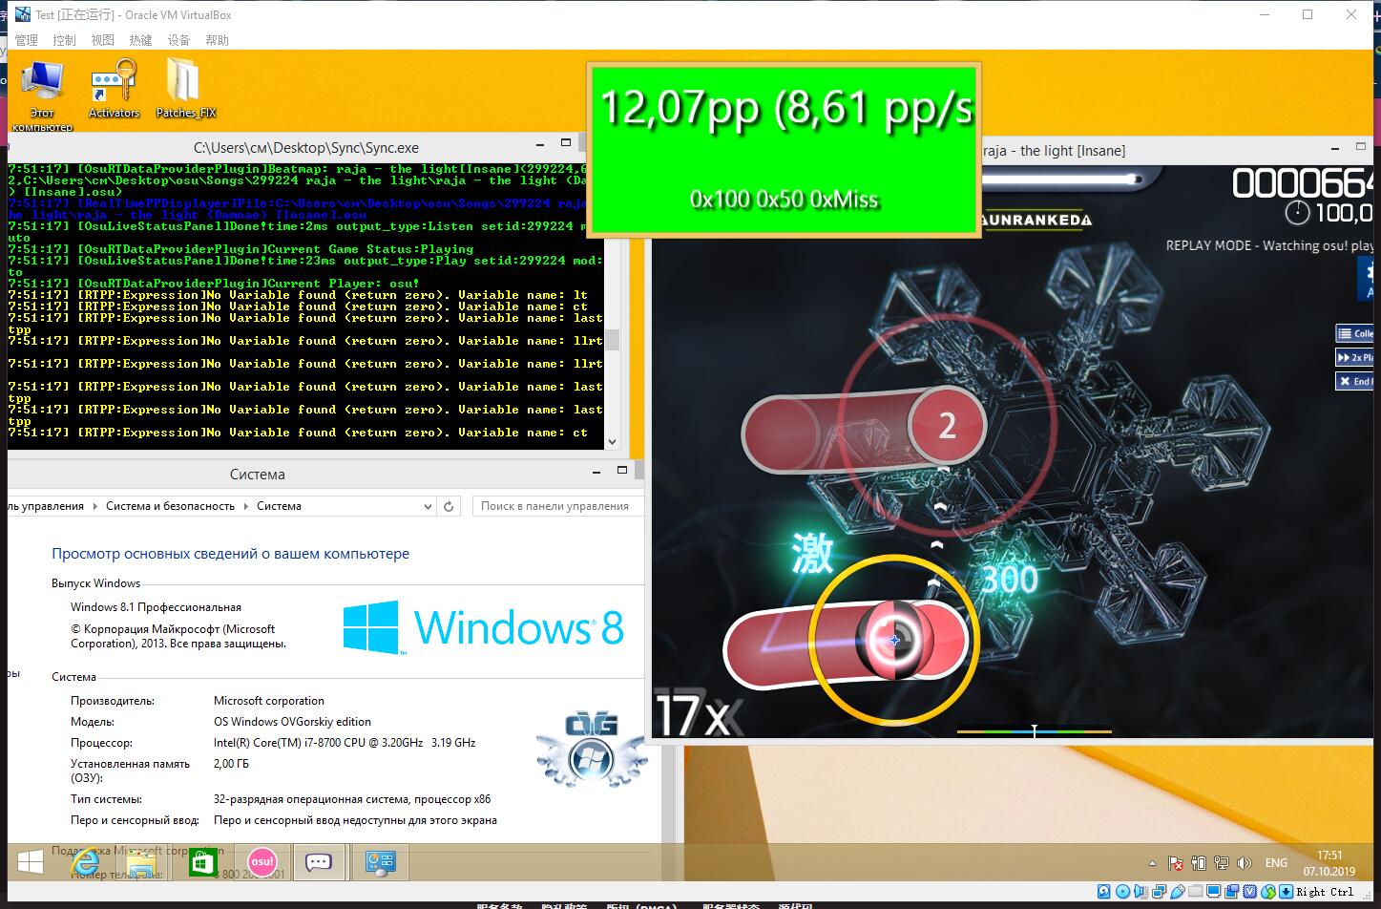
Task: Click VirtualBox recording status icon
Action: point(1232,892)
